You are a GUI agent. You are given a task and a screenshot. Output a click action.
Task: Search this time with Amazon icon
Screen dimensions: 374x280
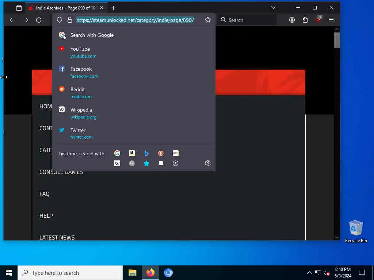coord(131,153)
